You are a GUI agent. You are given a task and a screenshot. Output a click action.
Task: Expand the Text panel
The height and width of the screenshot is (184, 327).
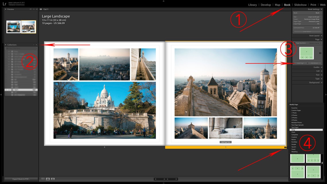[x=321, y=75]
